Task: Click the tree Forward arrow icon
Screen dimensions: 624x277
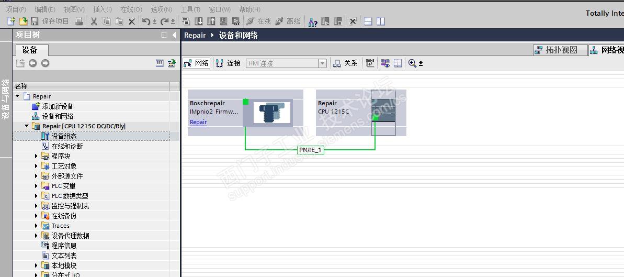Action: [x=46, y=63]
